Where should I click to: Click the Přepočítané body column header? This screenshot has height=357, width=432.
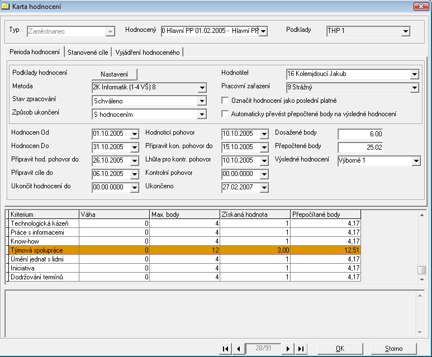[326, 215]
